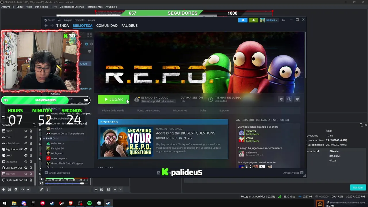
Task: Mute the audio mixer speaker icon
Action: pos(41,183)
